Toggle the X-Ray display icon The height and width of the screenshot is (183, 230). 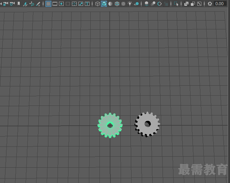pos(186,4)
